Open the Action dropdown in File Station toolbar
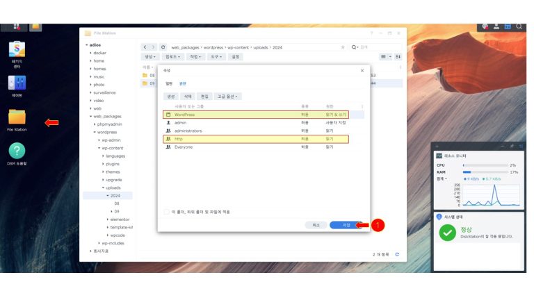534x300 pixels. [x=195, y=57]
